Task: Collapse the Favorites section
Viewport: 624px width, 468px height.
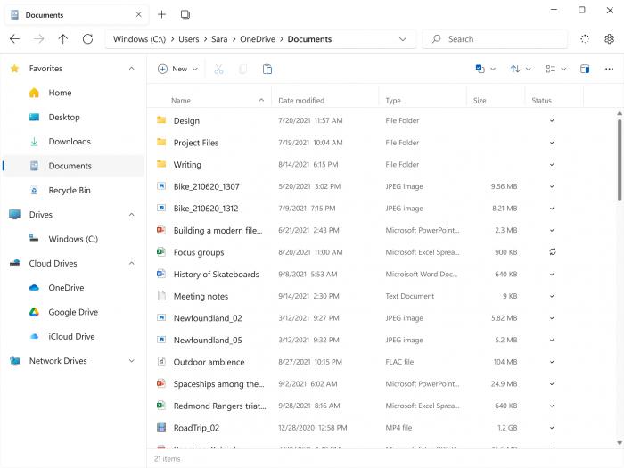Action: click(x=132, y=69)
